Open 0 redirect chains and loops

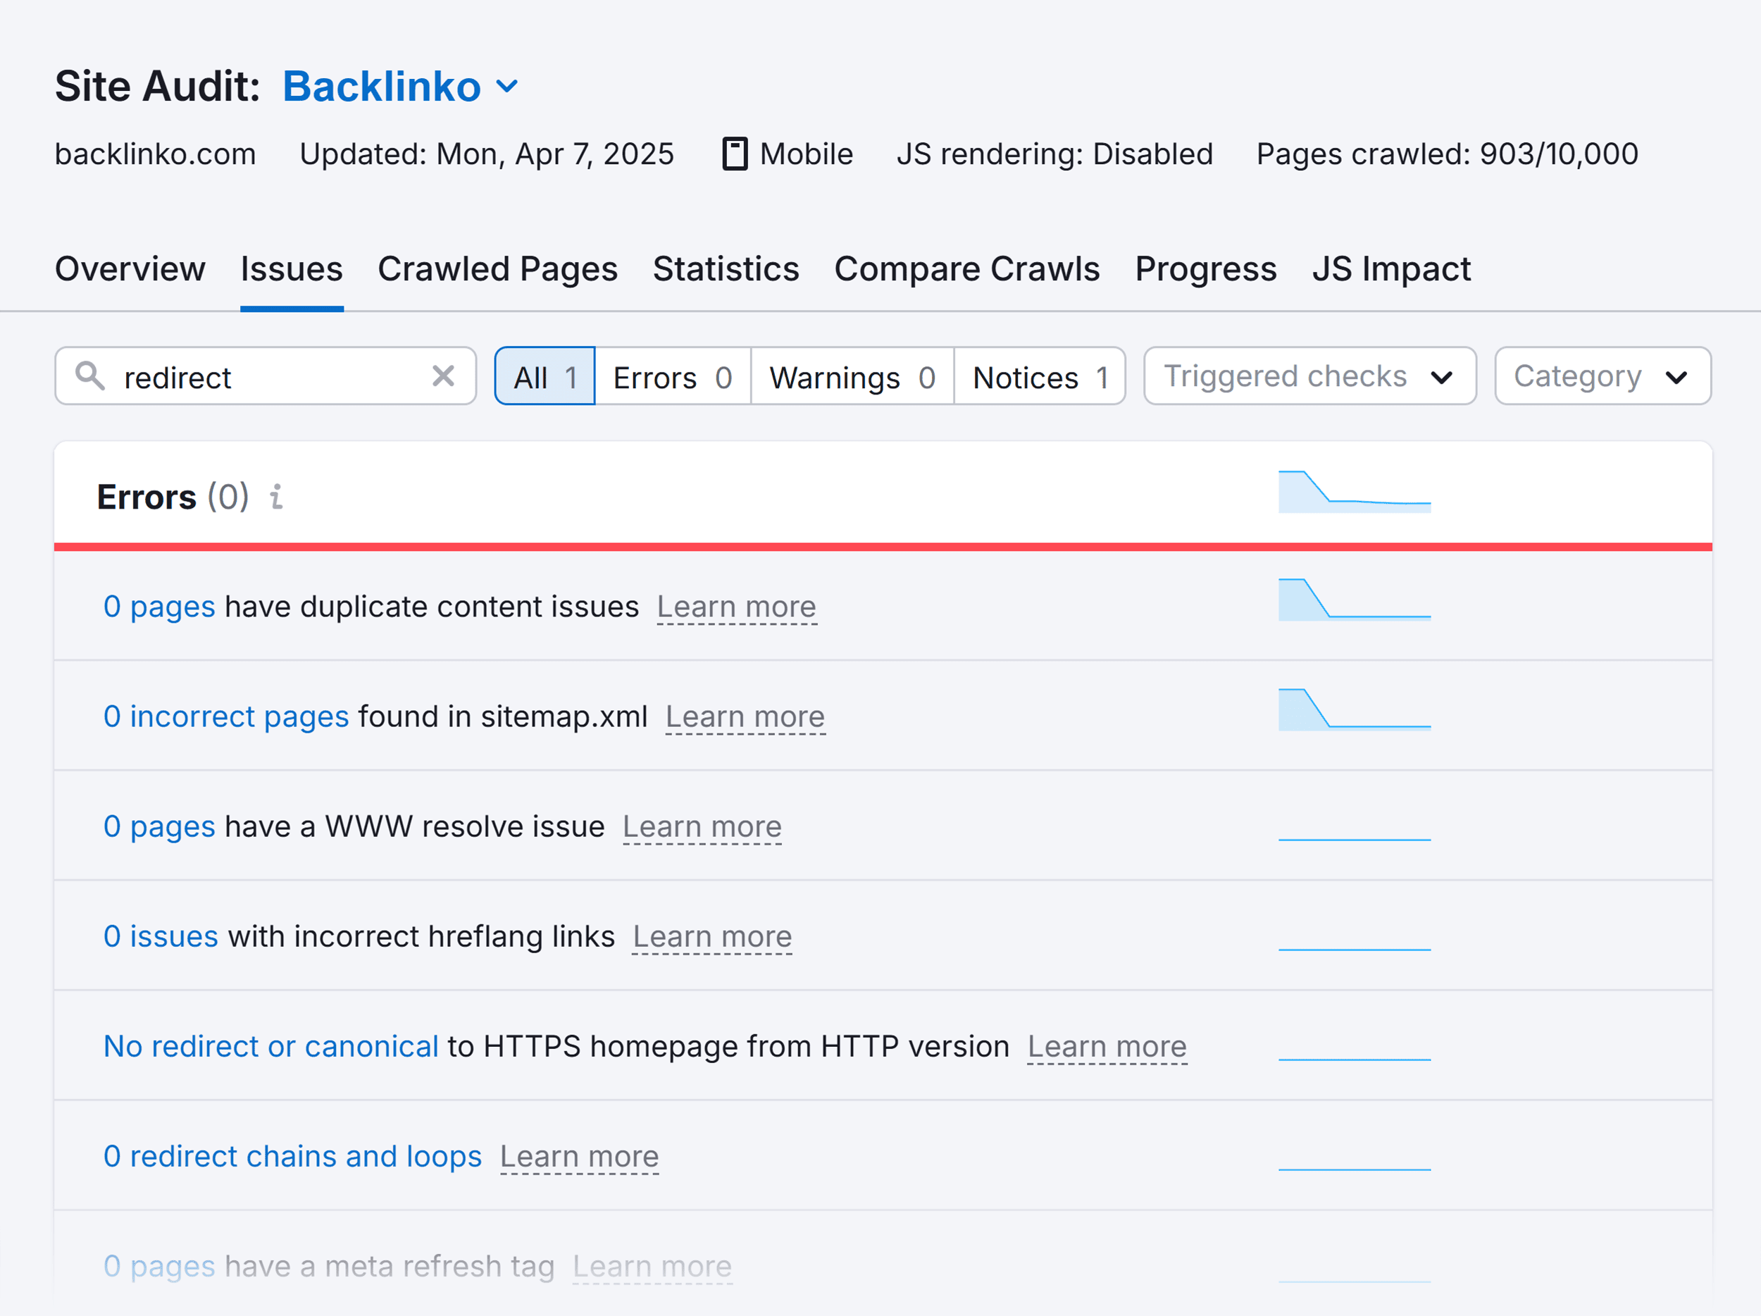pos(292,1156)
